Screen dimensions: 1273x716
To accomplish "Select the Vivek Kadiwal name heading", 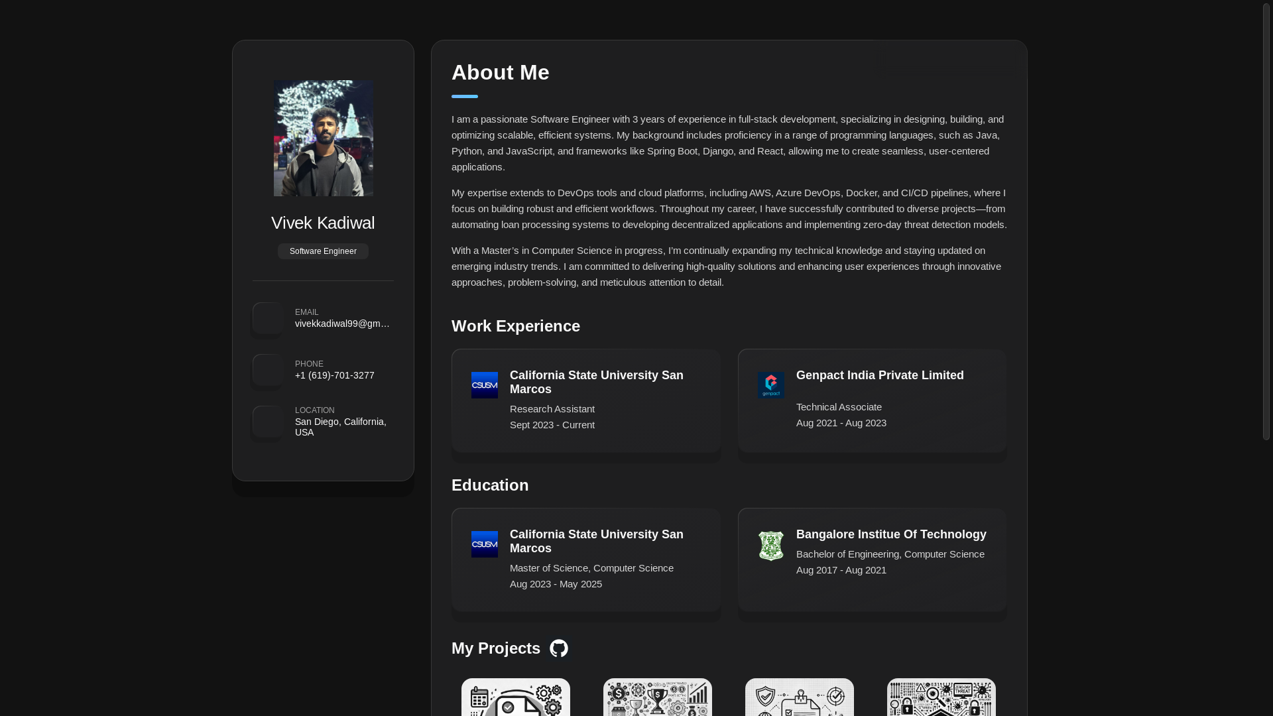I will click(323, 223).
